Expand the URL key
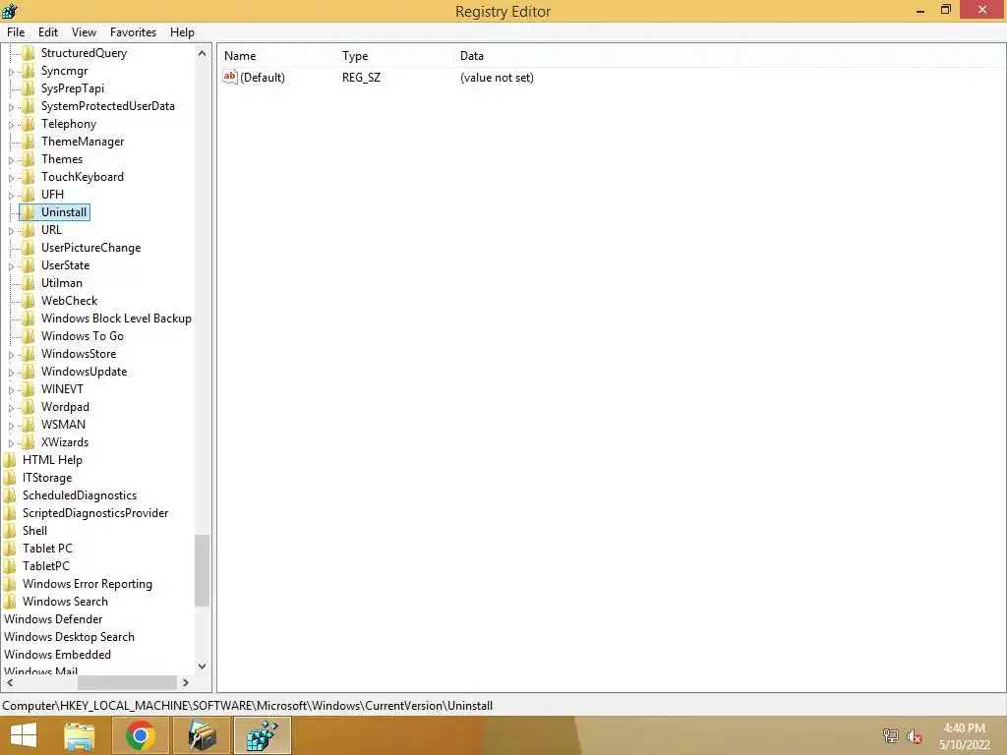 (11, 230)
